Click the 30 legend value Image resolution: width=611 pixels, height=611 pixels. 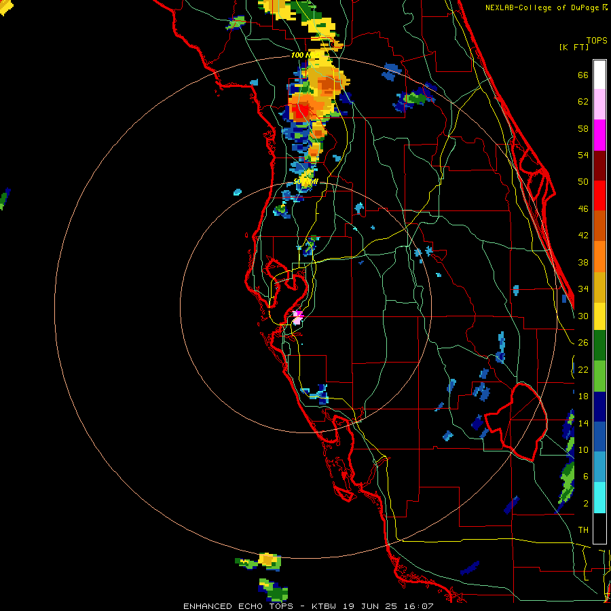pos(583,316)
